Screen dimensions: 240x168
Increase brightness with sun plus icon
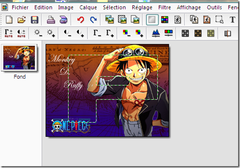[51, 33]
